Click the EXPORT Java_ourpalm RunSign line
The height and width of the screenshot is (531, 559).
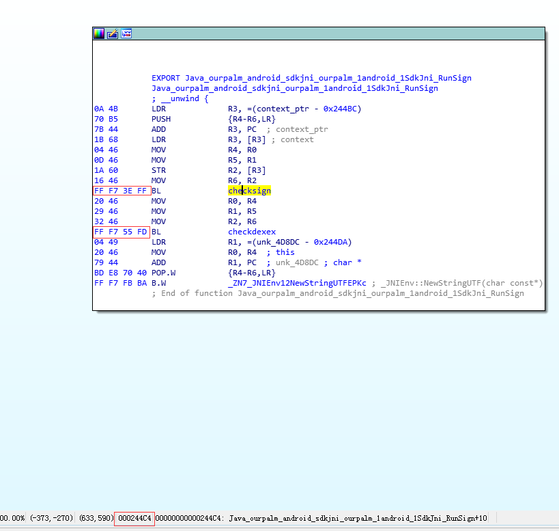click(x=311, y=78)
